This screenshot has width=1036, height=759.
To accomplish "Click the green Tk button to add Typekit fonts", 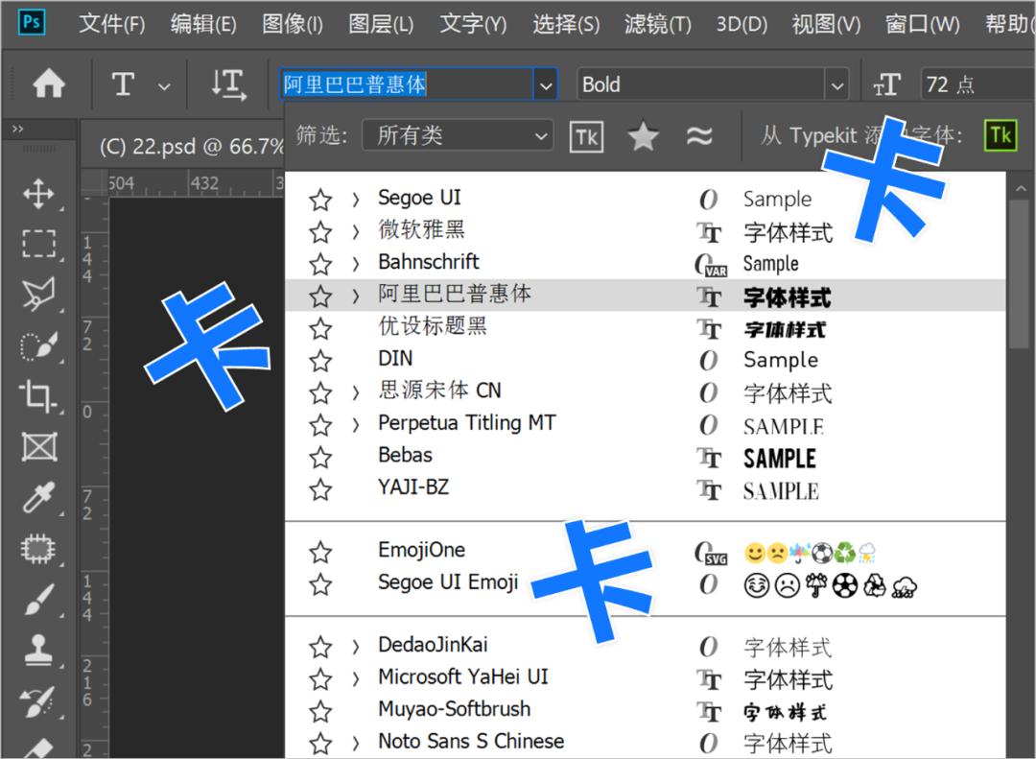I will click(1001, 135).
